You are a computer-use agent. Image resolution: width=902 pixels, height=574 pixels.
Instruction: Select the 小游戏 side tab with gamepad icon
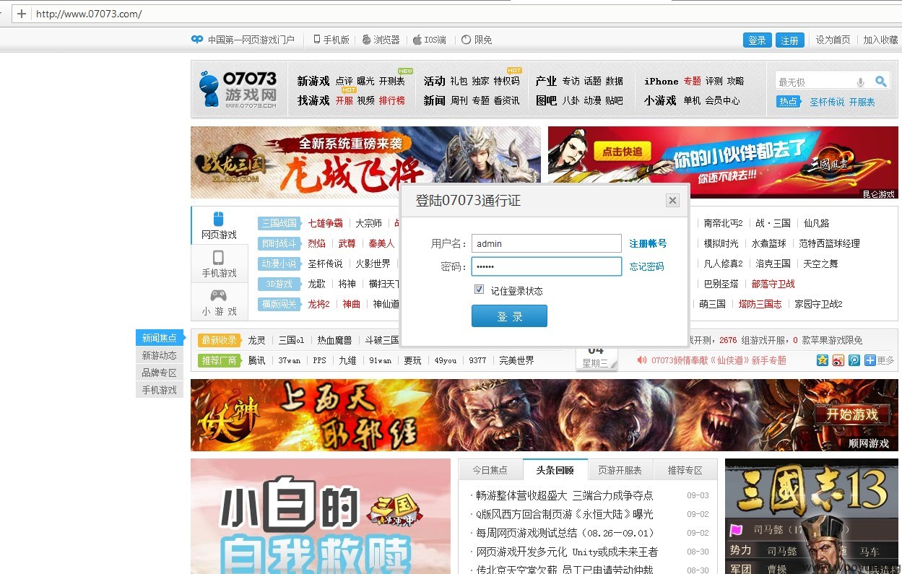tap(220, 302)
